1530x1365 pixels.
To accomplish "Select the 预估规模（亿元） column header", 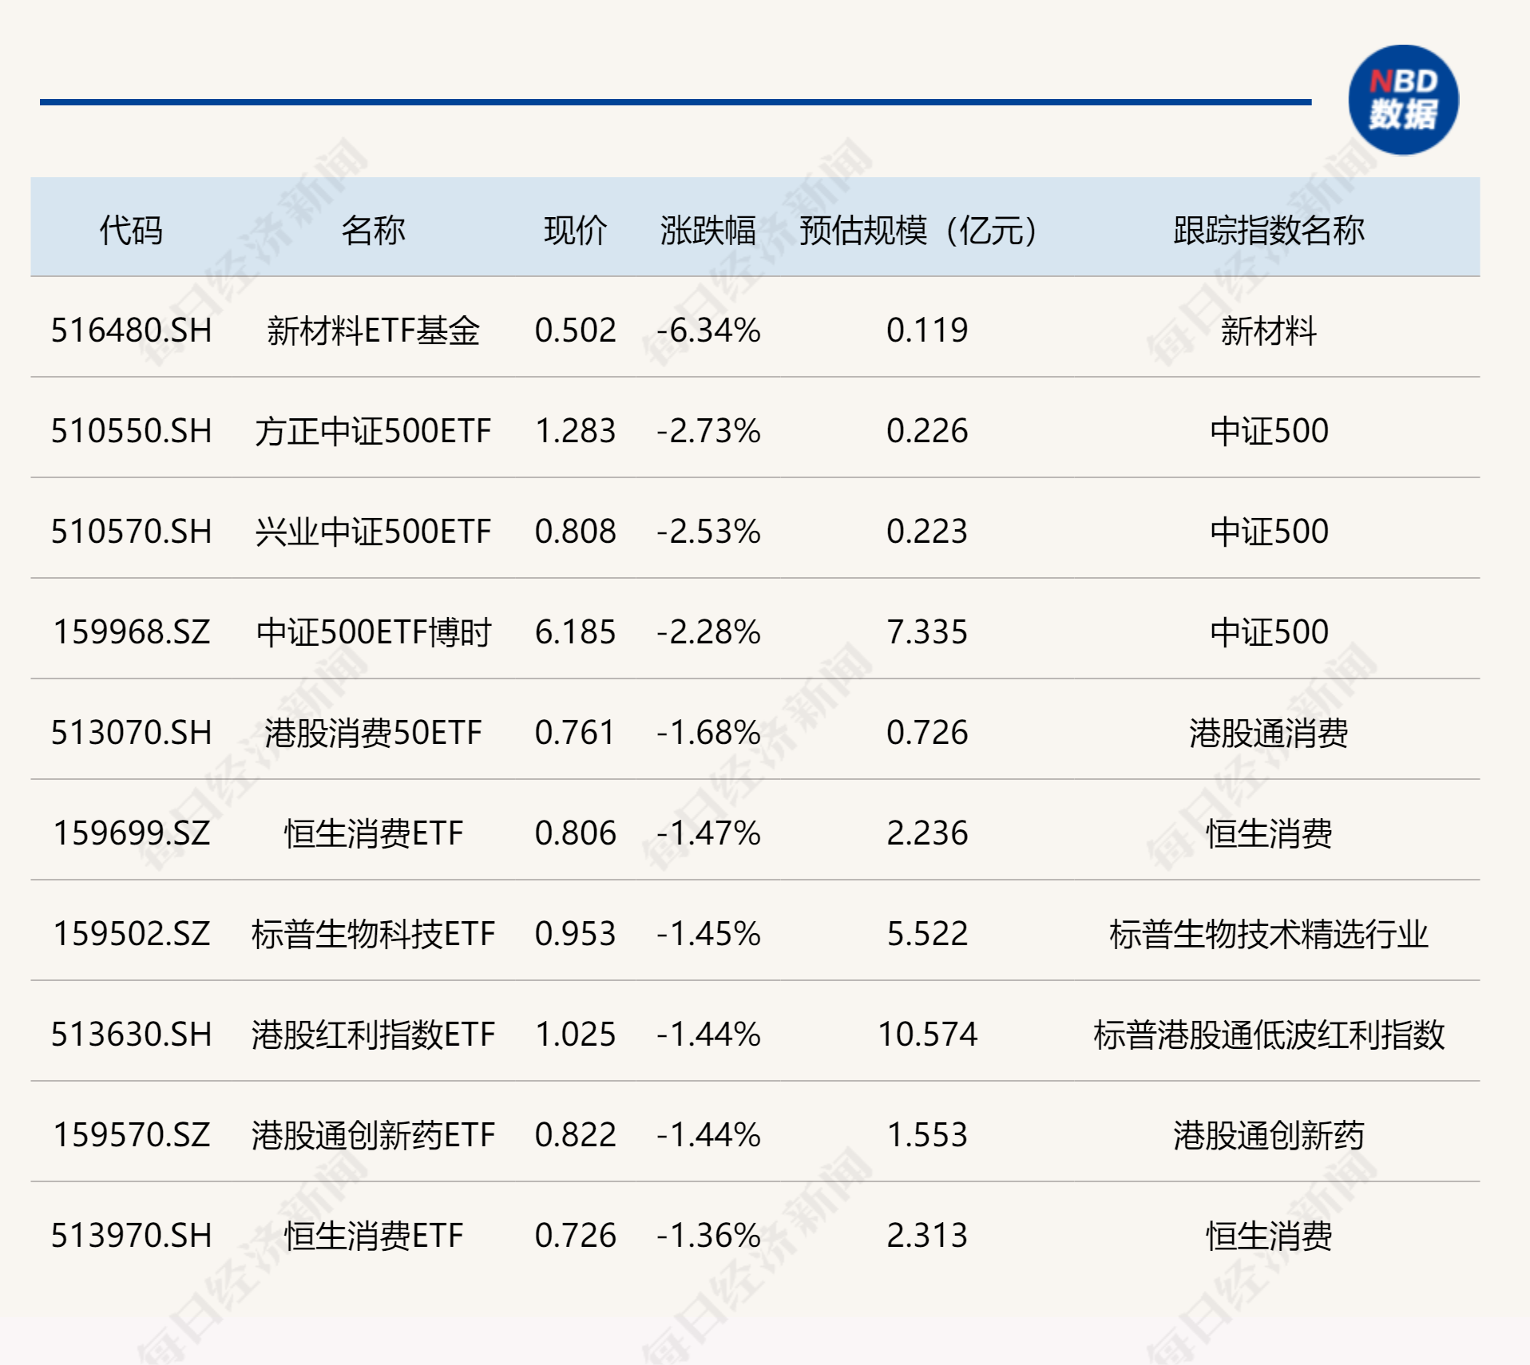I will pos(919,230).
